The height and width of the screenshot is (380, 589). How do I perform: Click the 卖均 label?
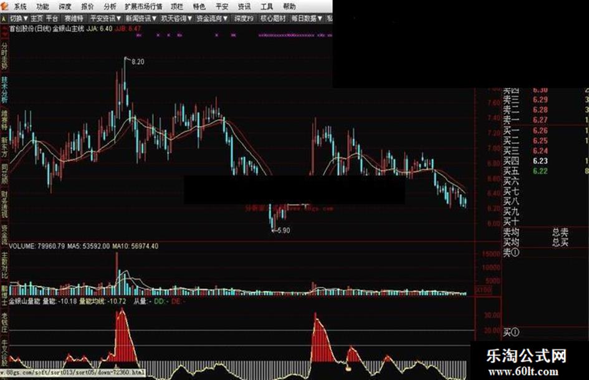(511, 231)
